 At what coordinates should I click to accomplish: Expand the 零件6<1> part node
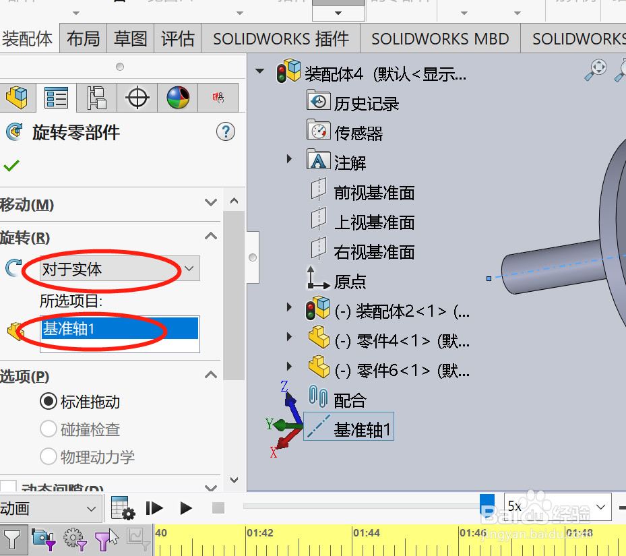[290, 366]
